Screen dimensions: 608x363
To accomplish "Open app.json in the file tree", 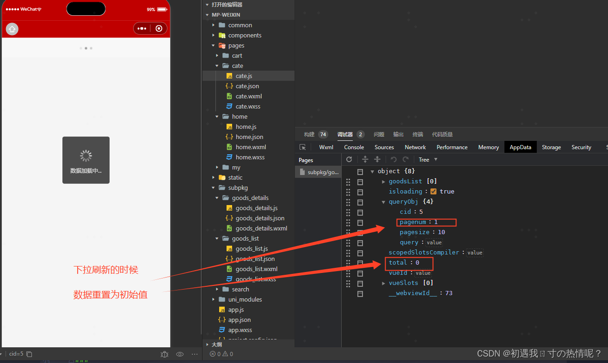I will click(x=240, y=320).
